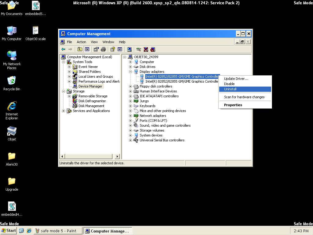
Task: Toggle the Show/Hide Console Tree icon
Action: [87, 49]
